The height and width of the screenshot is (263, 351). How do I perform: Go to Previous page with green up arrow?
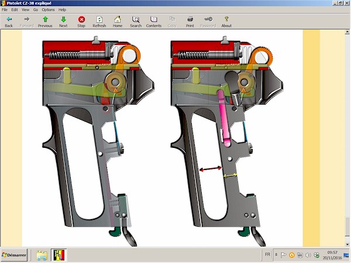tap(45, 22)
